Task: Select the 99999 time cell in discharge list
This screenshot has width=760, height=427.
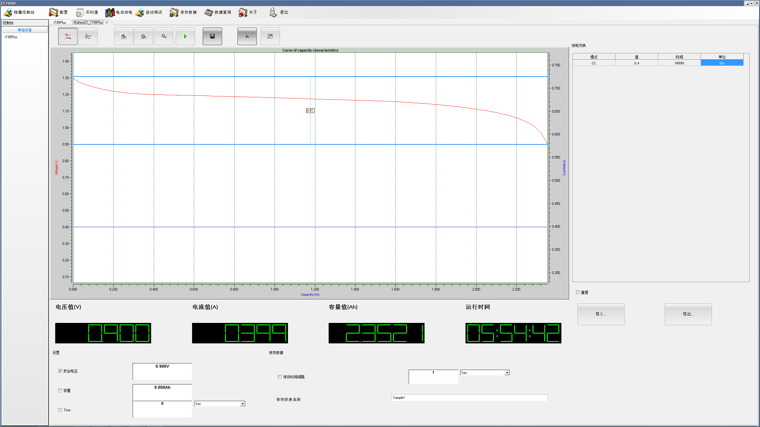Action: tap(679, 63)
